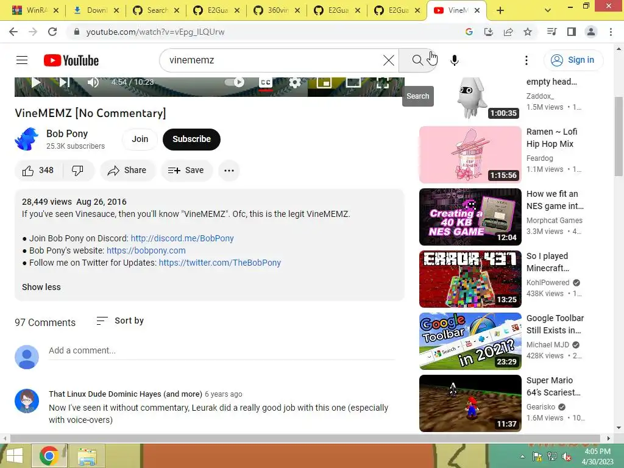Mute the video volume
The image size is (624, 468).
click(x=93, y=82)
